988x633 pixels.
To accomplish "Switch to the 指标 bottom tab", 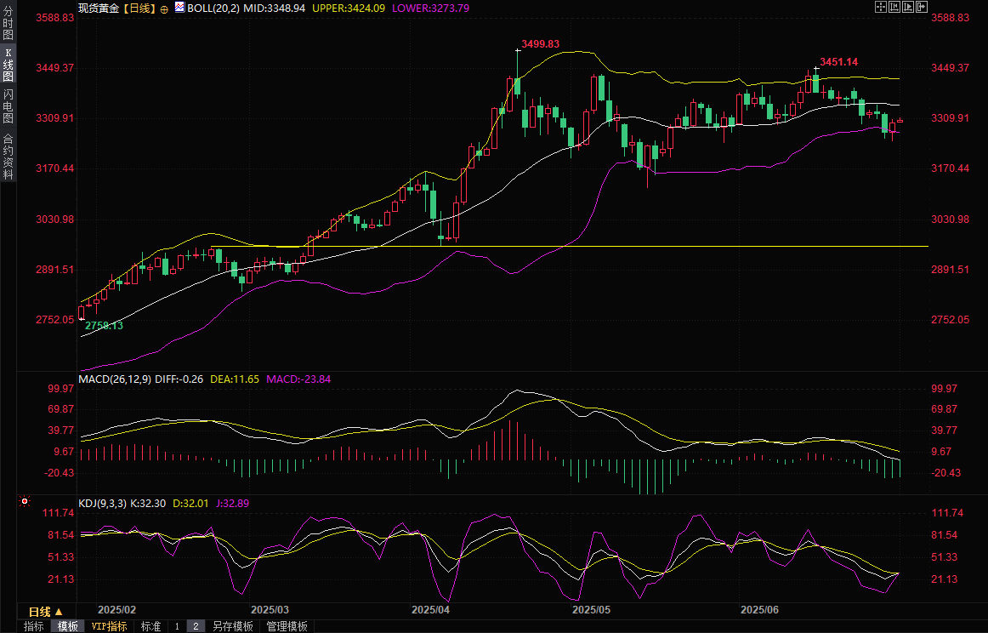I will click(x=34, y=626).
